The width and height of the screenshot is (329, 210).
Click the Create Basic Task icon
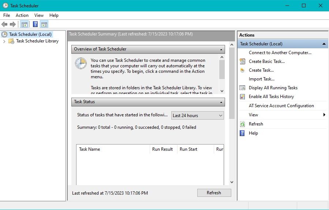click(242, 61)
